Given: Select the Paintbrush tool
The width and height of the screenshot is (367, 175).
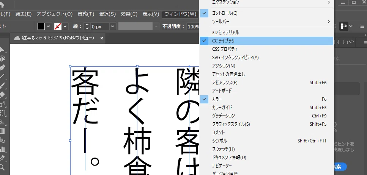Looking at the screenshot, I should pos(2,85).
